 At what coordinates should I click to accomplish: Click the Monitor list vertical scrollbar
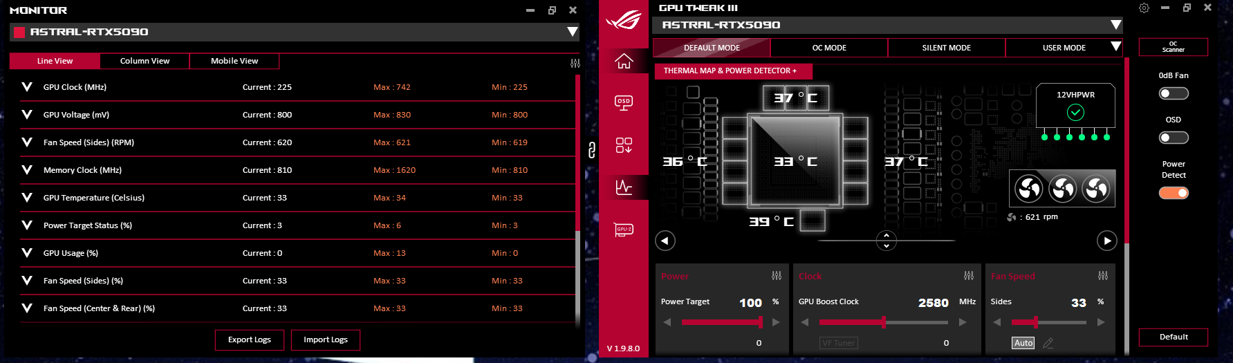click(x=577, y=152)
